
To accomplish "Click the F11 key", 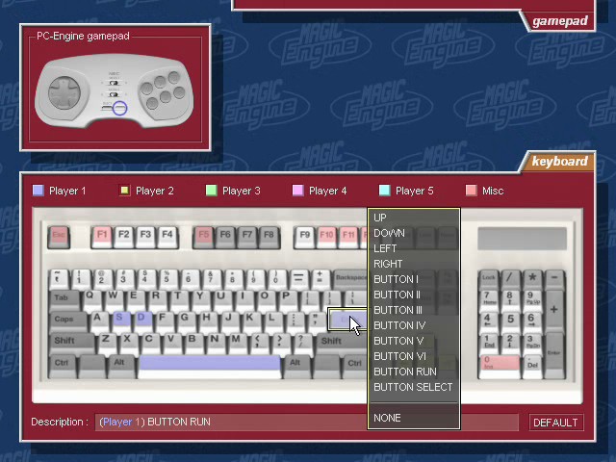I will tap(348, 237).
